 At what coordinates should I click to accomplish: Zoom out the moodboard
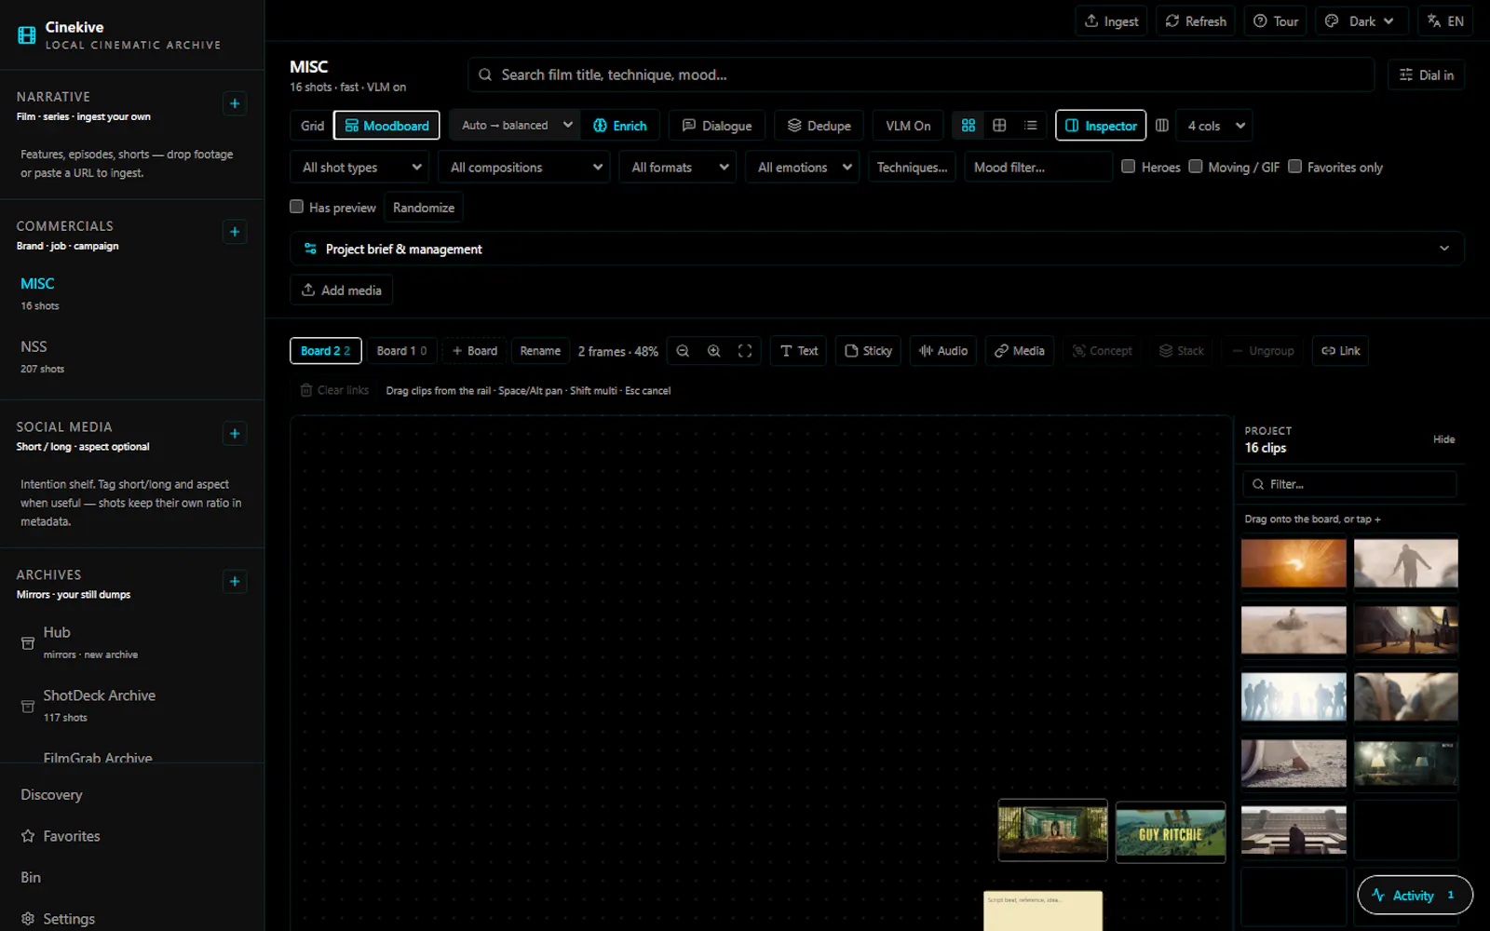click(x=683, y=351)
